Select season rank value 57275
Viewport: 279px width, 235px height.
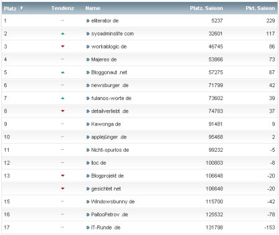[216, 72]
